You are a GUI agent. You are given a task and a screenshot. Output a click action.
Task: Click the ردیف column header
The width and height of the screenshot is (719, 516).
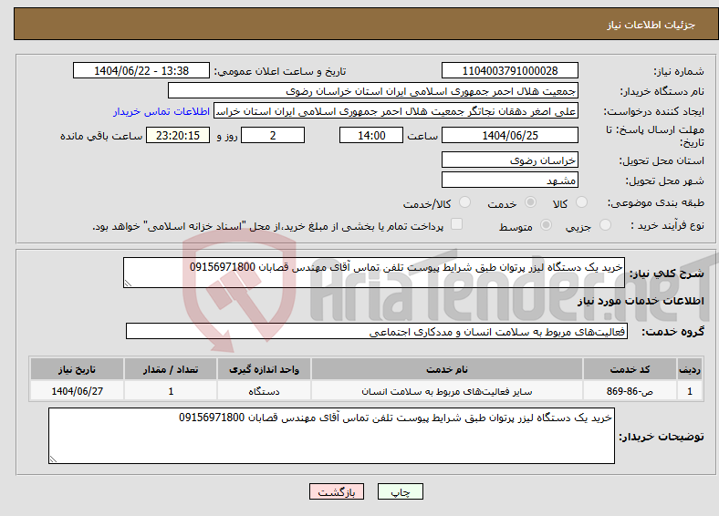point(690,369)
